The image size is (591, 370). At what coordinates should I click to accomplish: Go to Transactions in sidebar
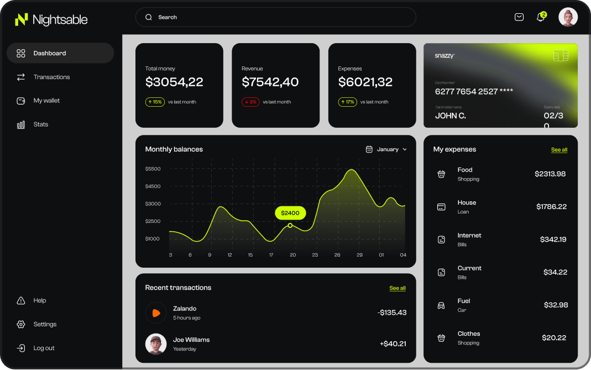(x=51, y=77)
